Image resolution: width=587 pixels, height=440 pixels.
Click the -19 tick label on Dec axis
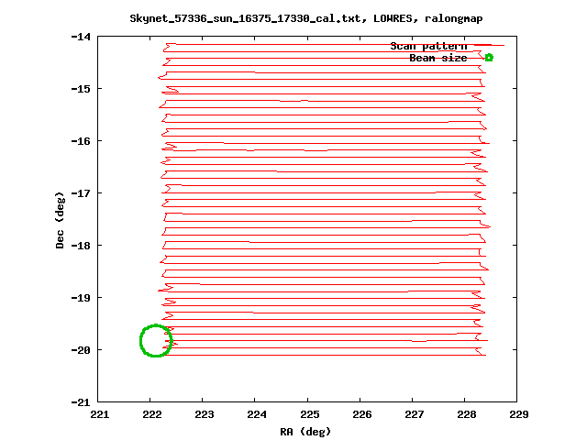81,298
